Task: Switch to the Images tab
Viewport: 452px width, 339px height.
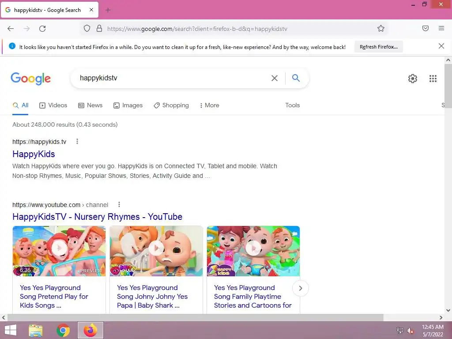Action: 128,105
